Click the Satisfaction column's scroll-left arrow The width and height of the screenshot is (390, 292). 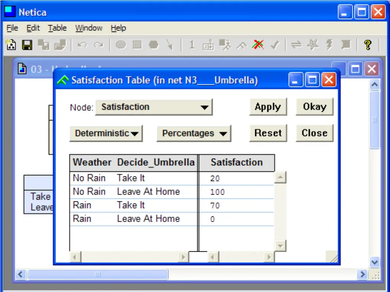click(213, 257)
